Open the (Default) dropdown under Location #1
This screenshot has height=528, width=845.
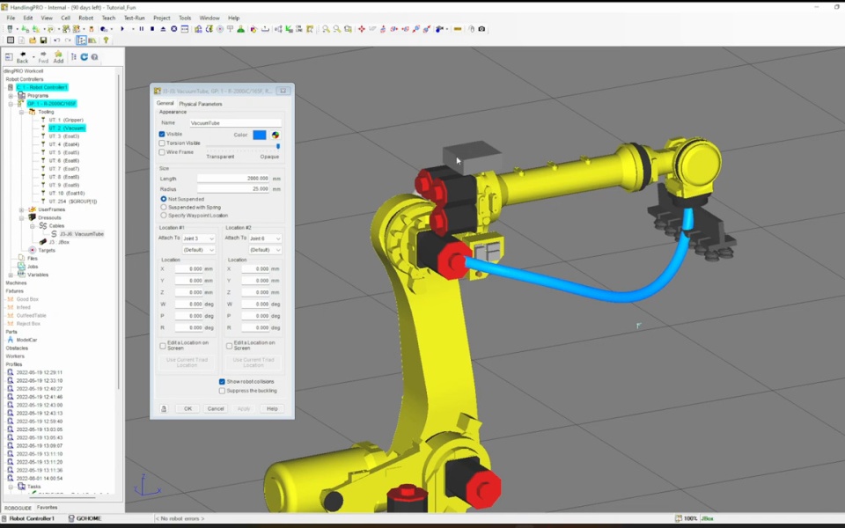click(x=197, y=248)
